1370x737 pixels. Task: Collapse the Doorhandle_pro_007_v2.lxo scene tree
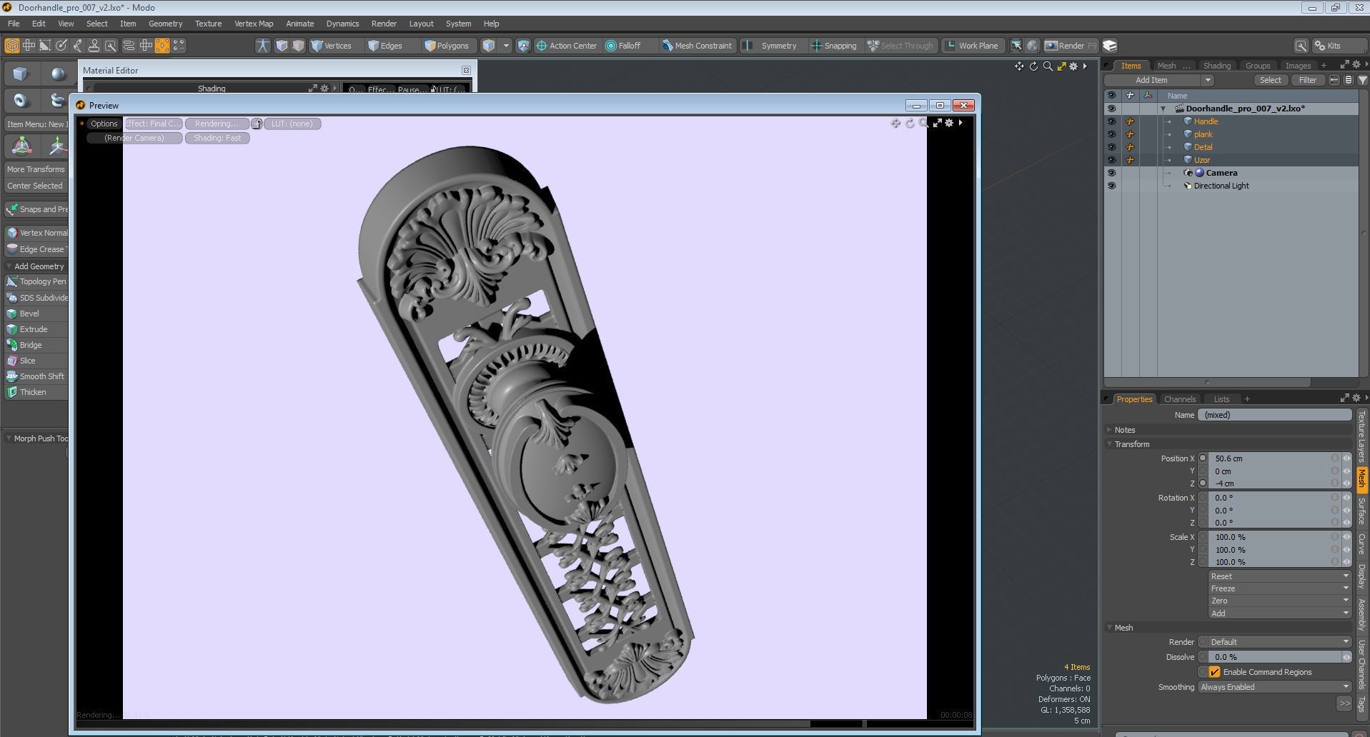1163,109
